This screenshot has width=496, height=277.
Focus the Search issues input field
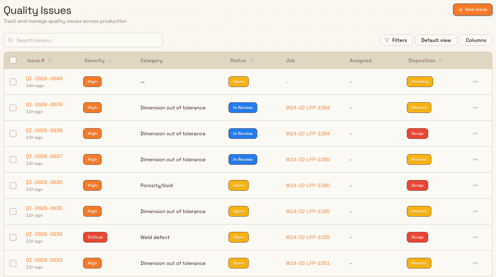[x=83, y=40]
